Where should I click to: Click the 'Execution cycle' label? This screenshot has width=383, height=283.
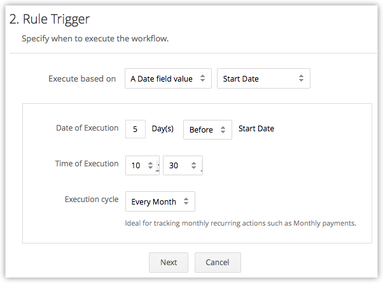[92, 200]
